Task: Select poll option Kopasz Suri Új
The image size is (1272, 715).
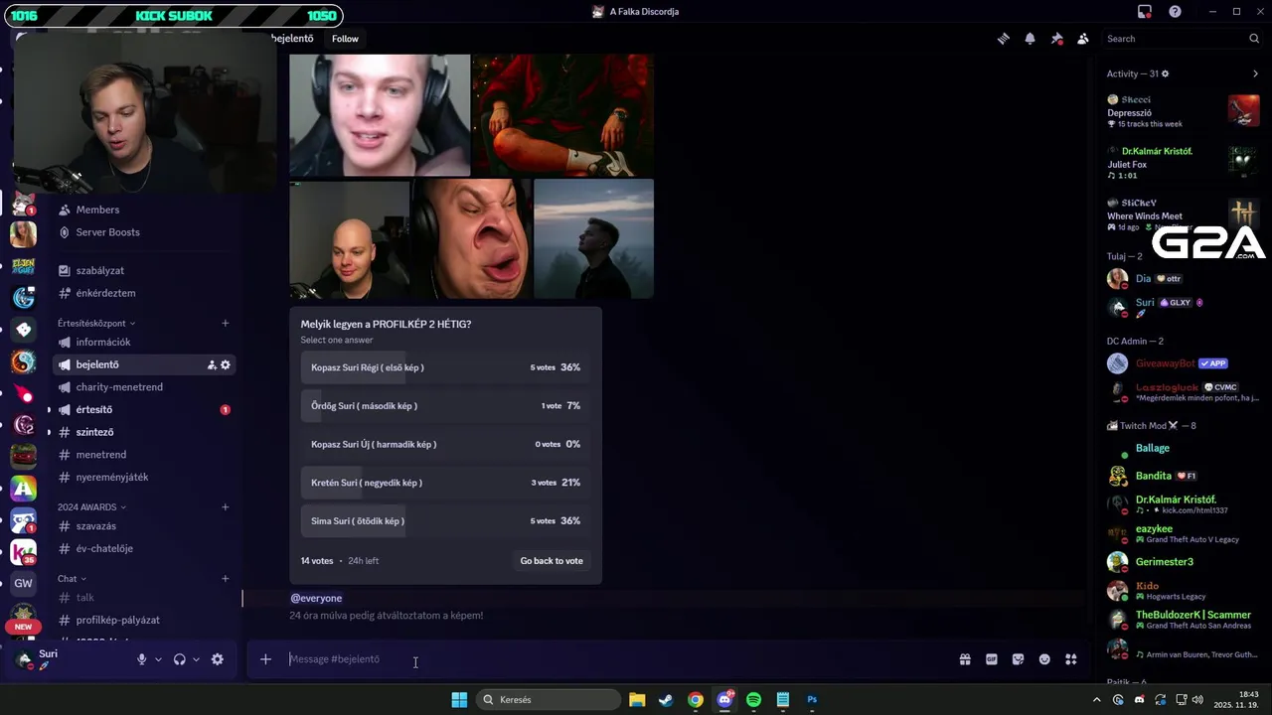Action: coord(445,444)
